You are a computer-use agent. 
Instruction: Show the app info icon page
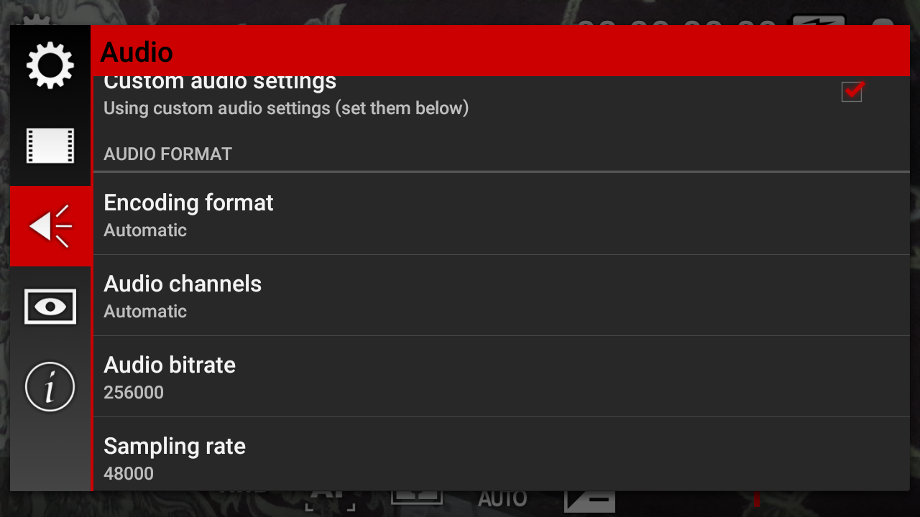[x=50, y=387]
